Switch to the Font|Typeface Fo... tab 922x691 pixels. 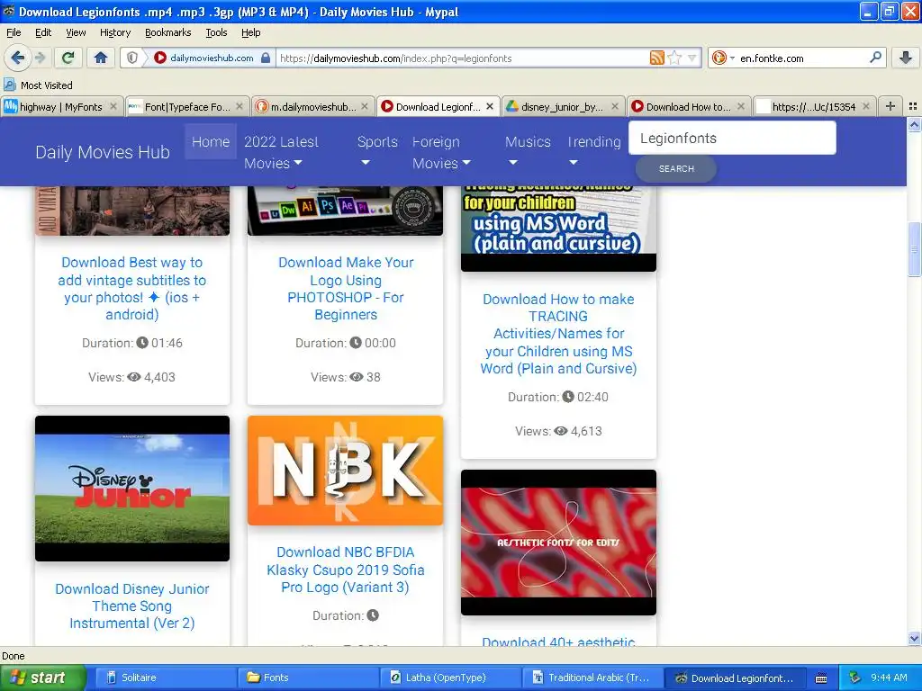coord(187,107)
